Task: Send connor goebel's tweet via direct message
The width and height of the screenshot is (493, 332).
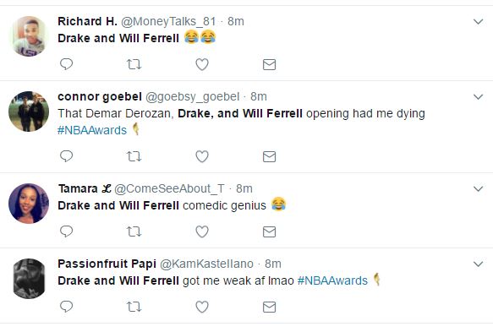Action: [269, 156]
